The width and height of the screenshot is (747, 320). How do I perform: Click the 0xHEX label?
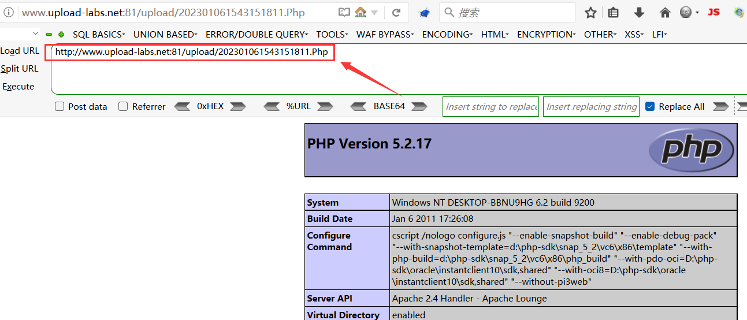[210, 106]
